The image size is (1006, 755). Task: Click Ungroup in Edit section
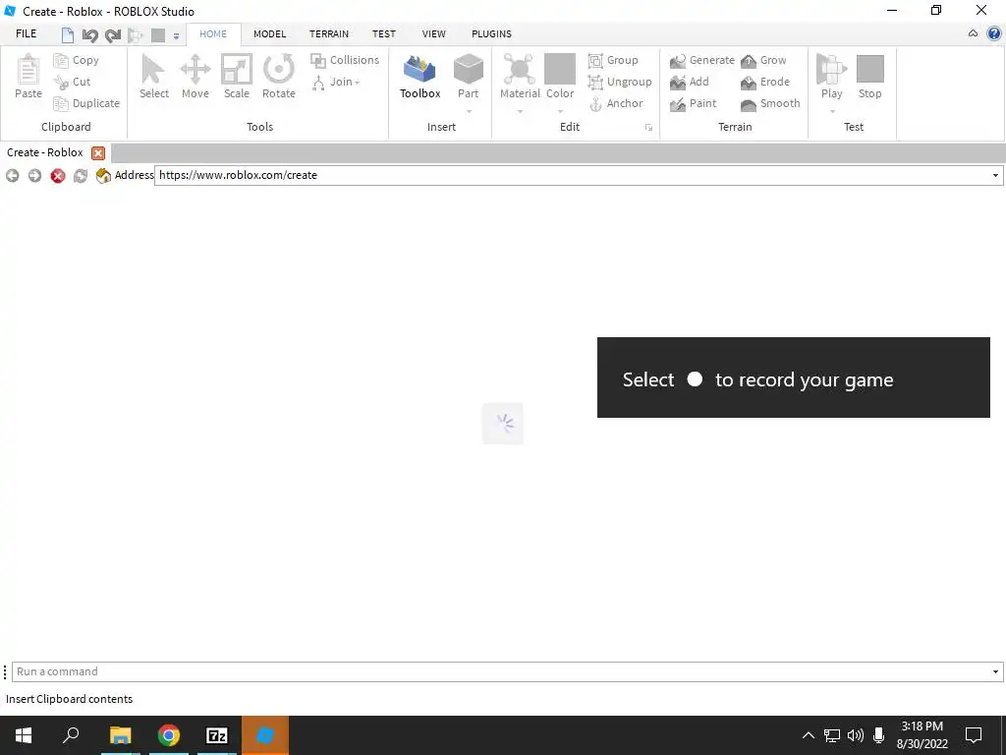[620, 82]
